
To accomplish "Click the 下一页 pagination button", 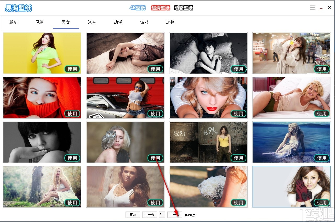I will (174, 214).
